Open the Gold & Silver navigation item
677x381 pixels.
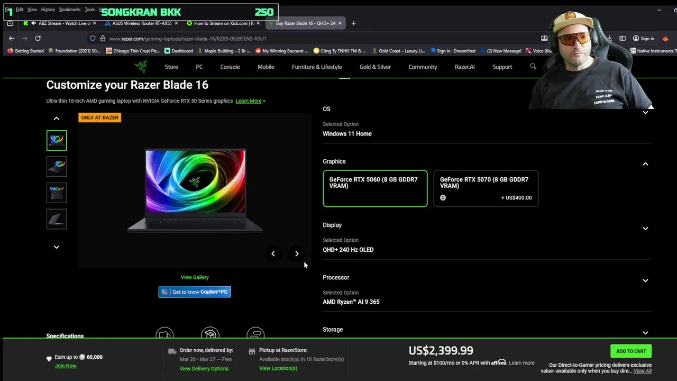pyautogui.click(x=375, y=67)
